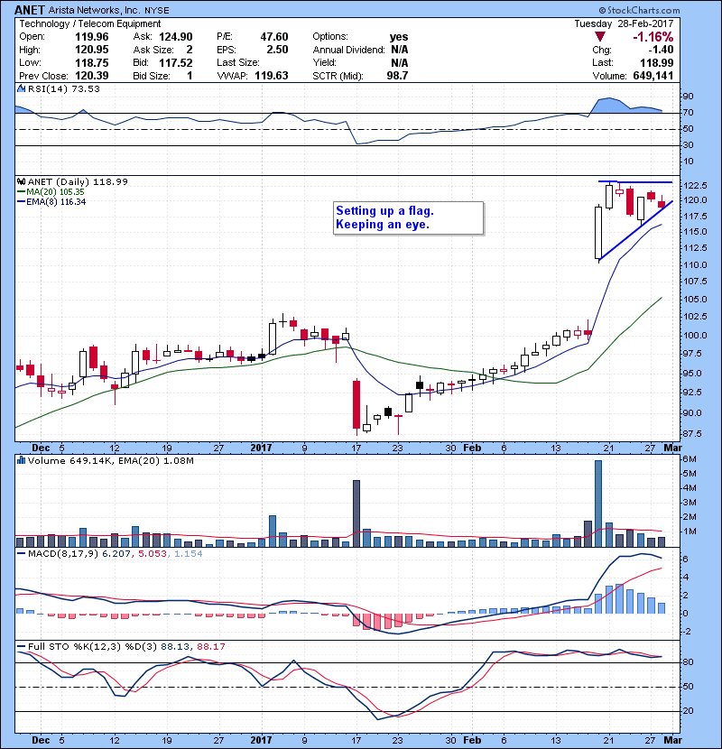Click the green MA(20) legend line marker
The height and width of the screenshot is (749, 722).
[x=21, y=192]
